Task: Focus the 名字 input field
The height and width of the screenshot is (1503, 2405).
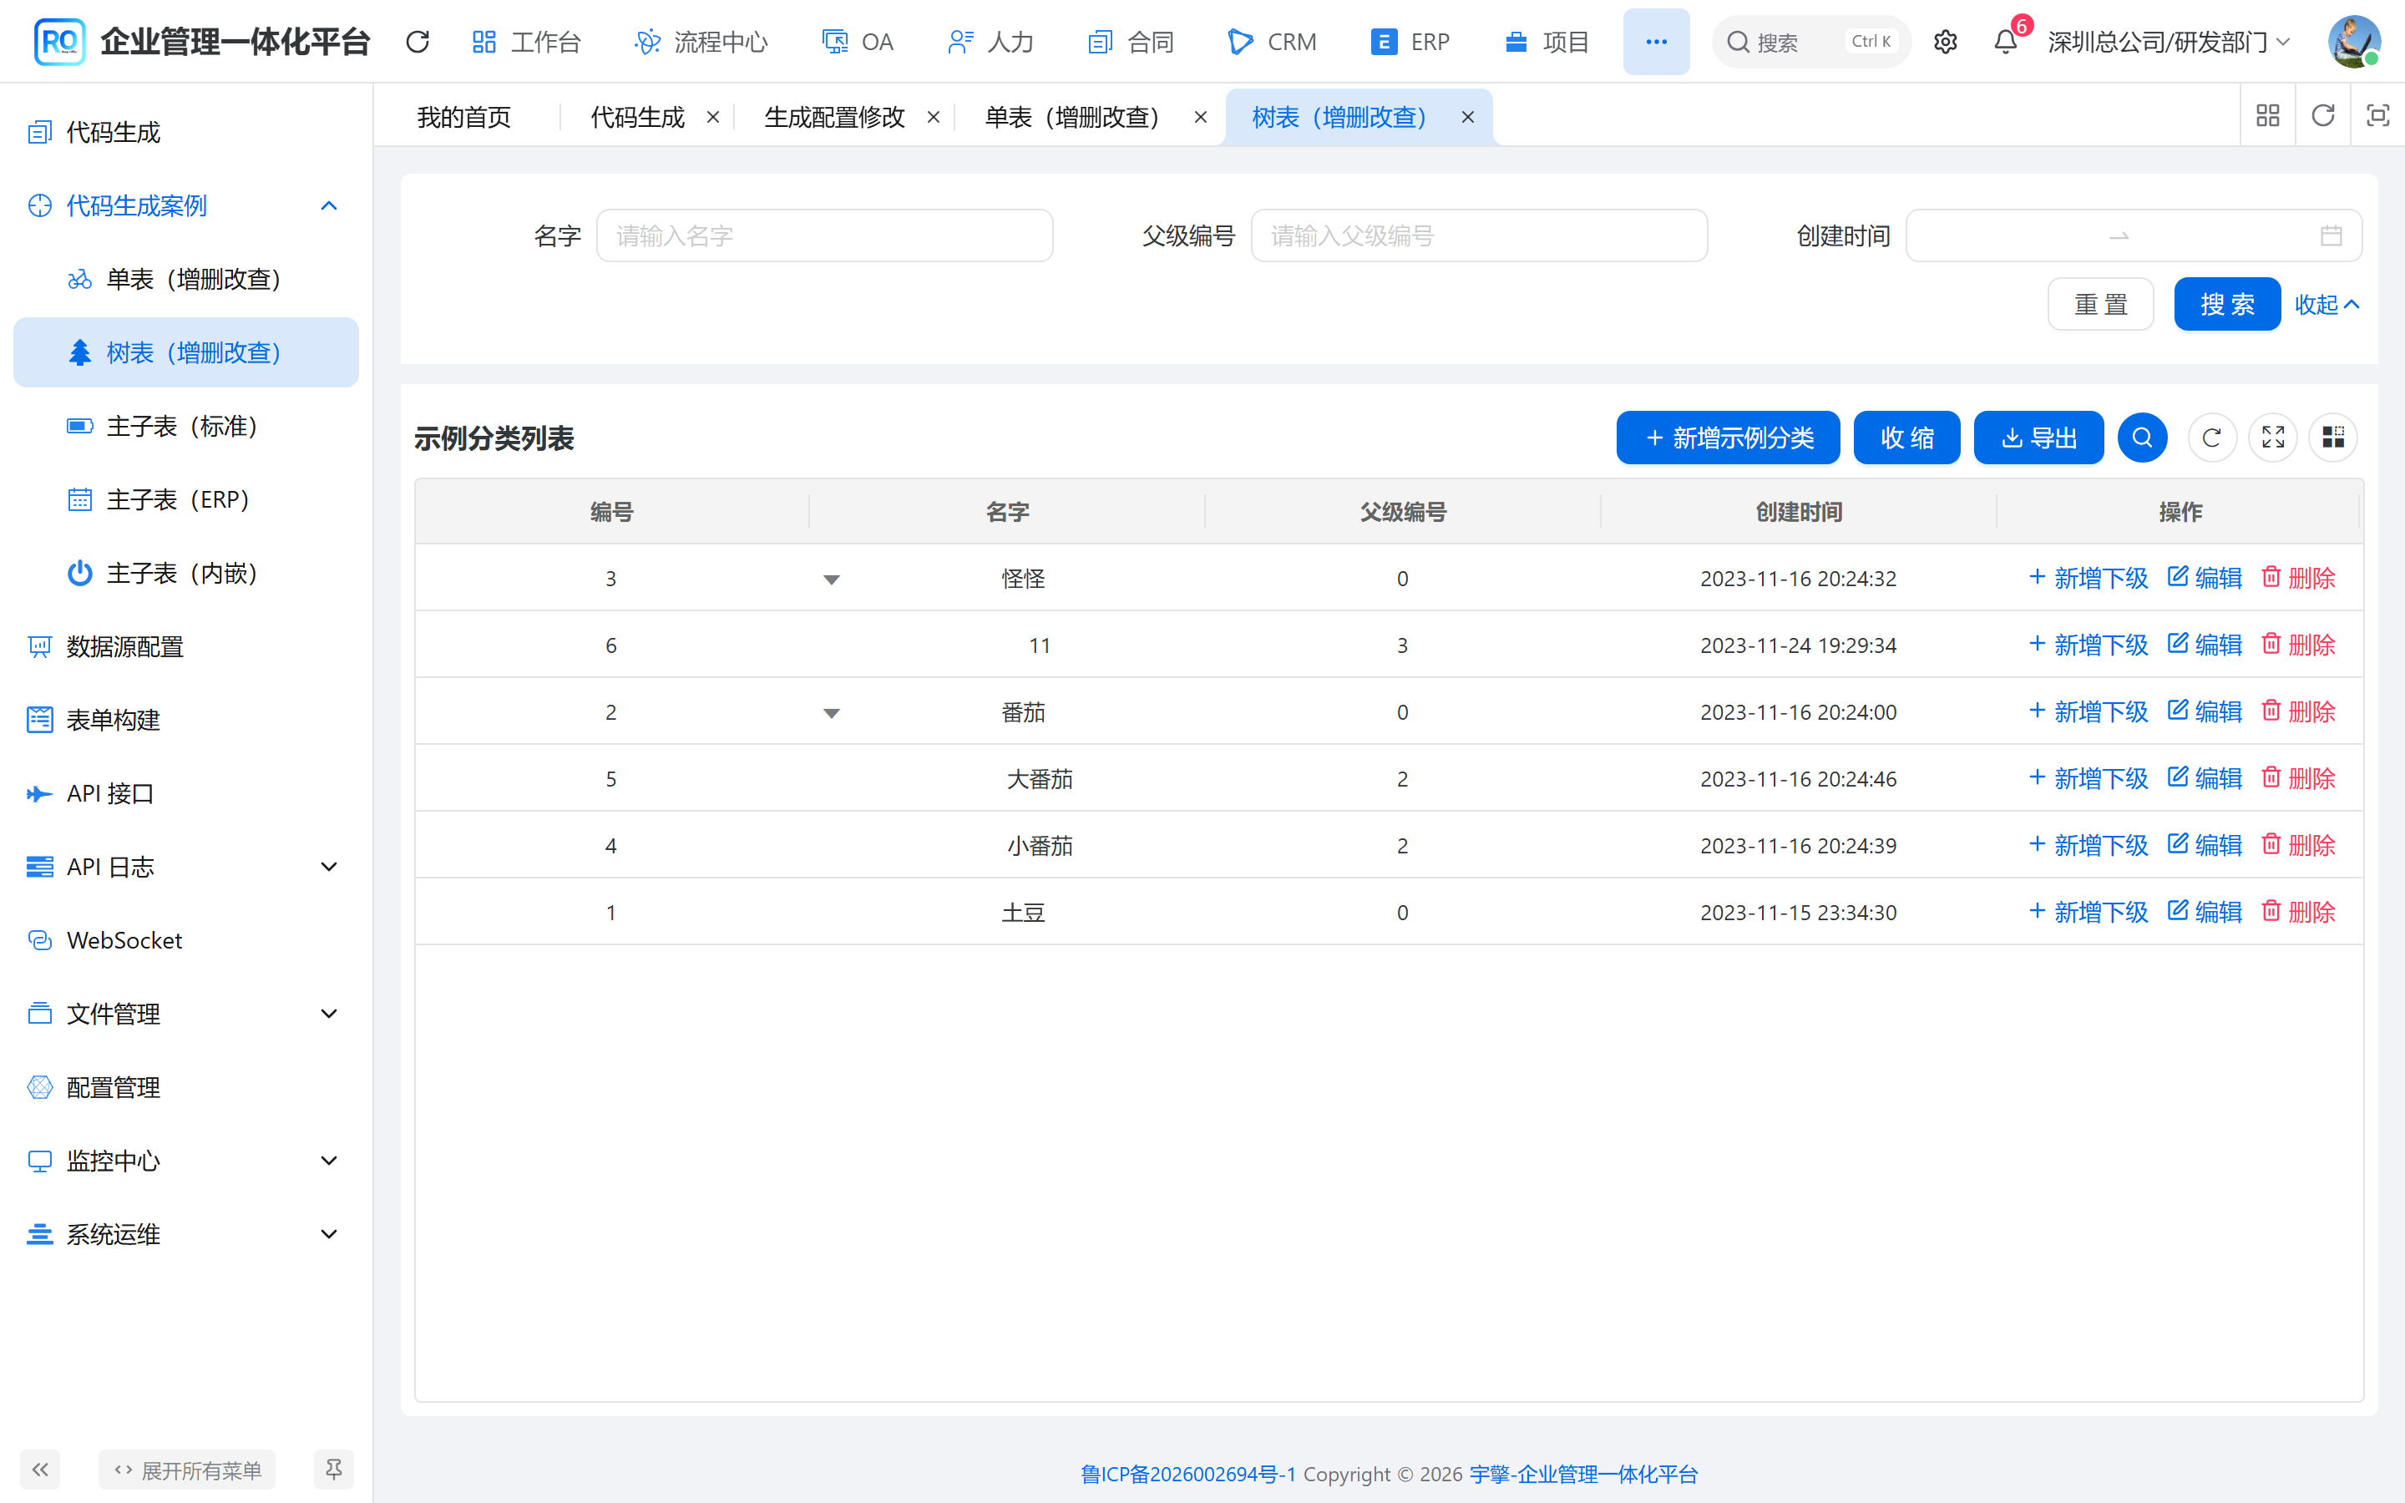Action: tap(824, 235)
